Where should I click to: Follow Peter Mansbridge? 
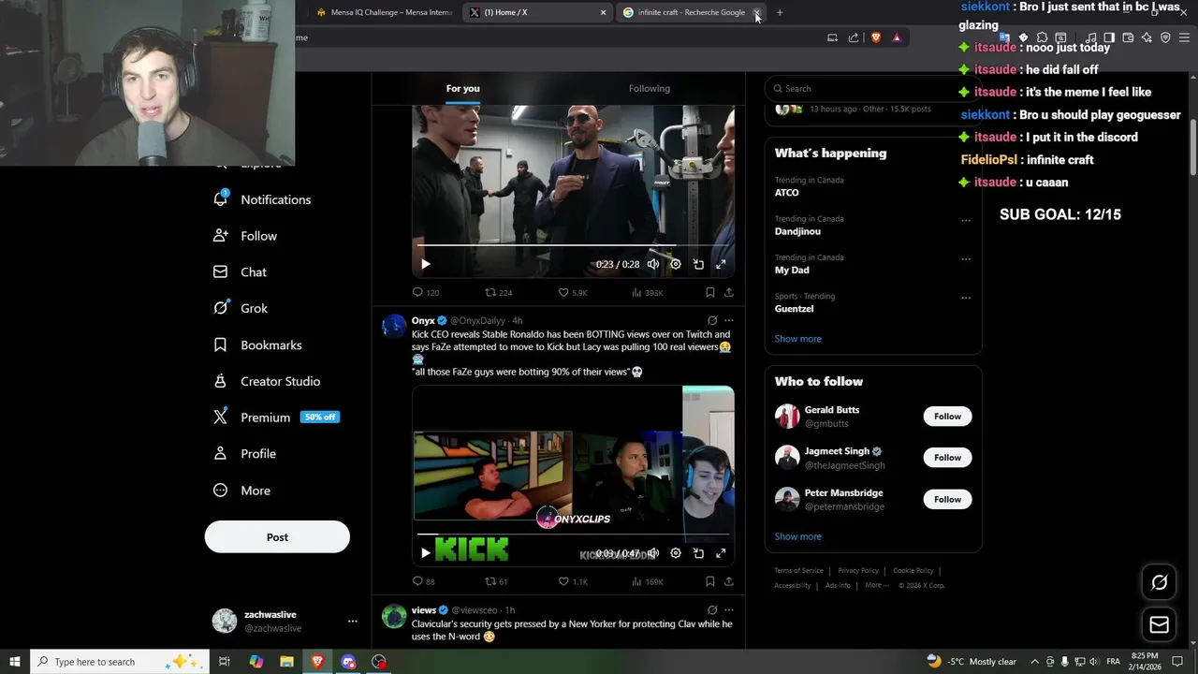pyautogui.click(x=947, y=500)
